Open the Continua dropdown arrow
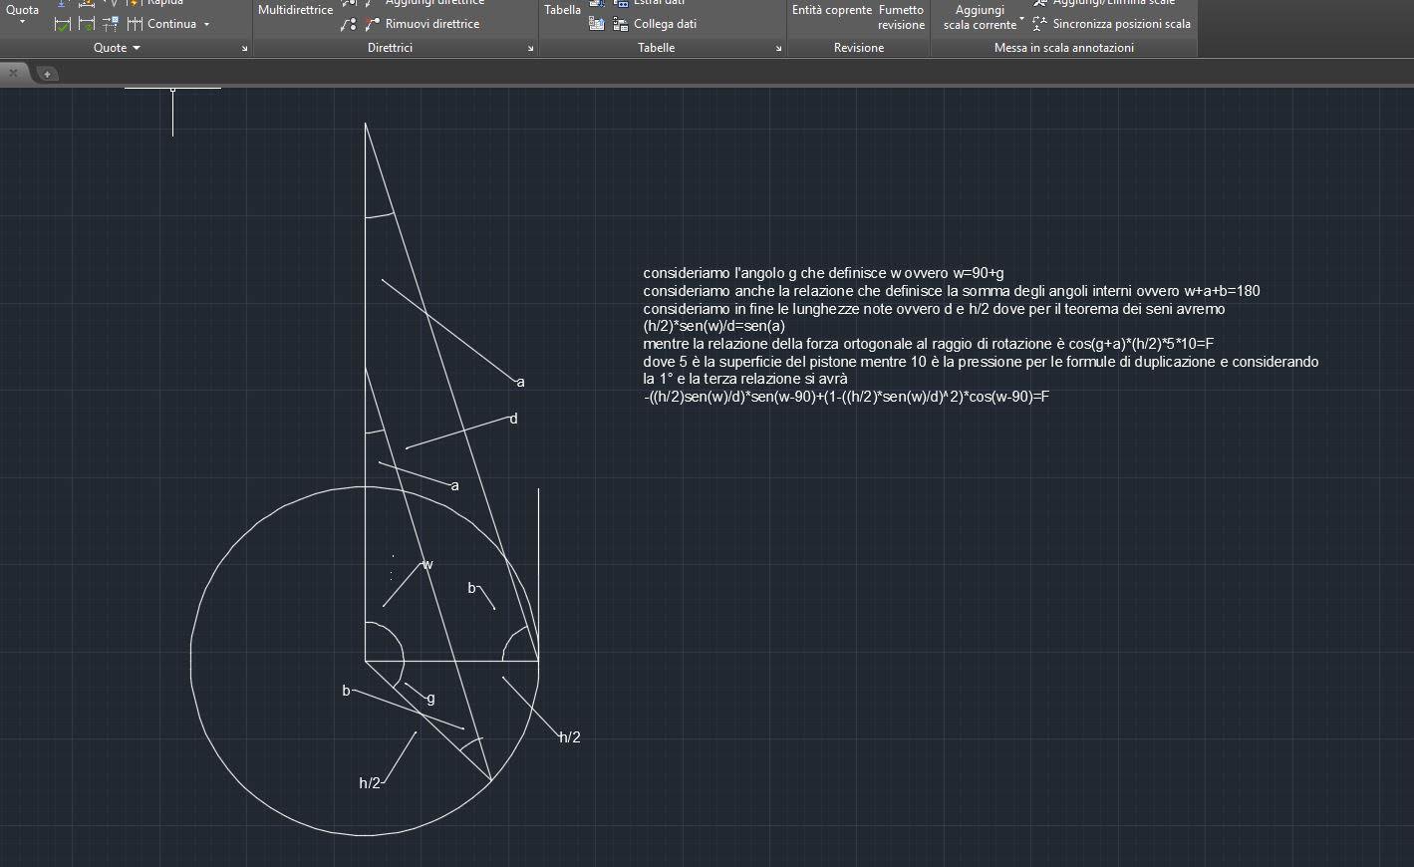 (x=207, y=24)
